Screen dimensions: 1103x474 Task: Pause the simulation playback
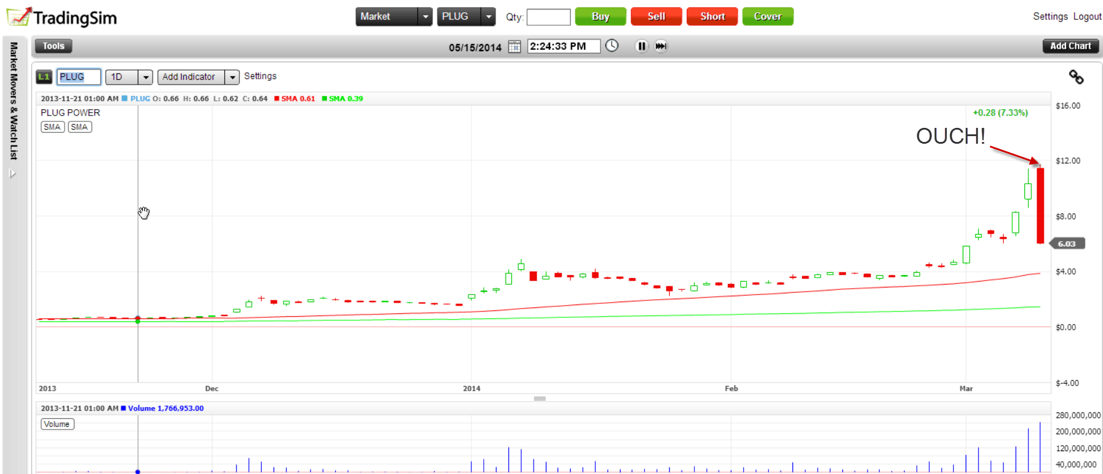click(642, 46)
